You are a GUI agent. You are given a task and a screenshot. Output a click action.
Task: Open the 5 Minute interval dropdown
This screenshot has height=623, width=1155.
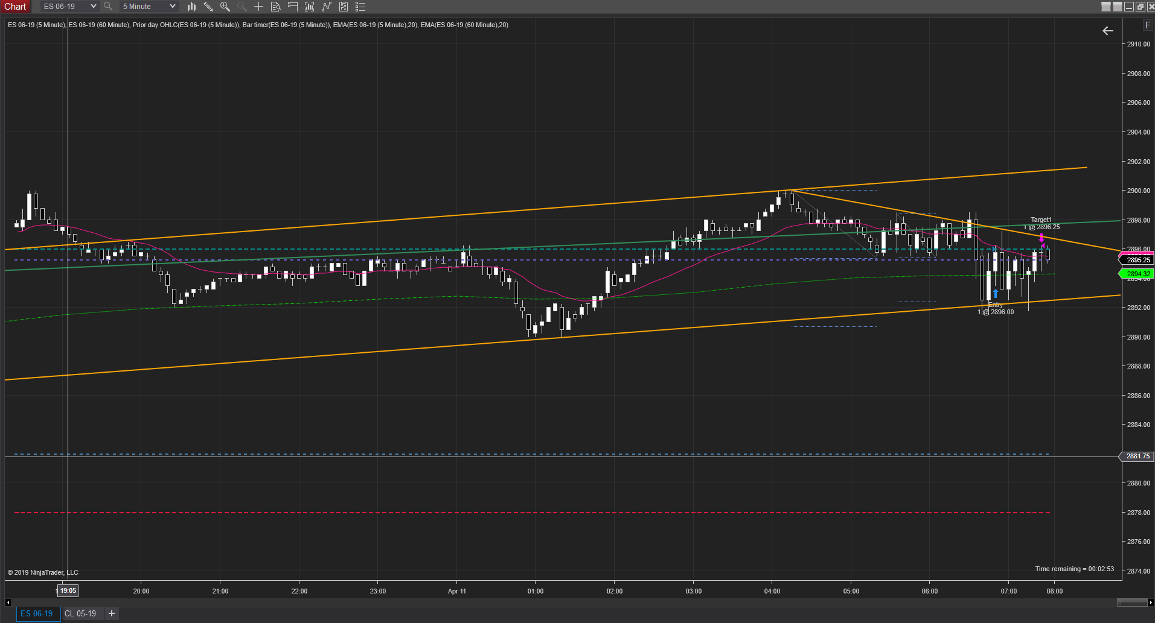point(149,7)
